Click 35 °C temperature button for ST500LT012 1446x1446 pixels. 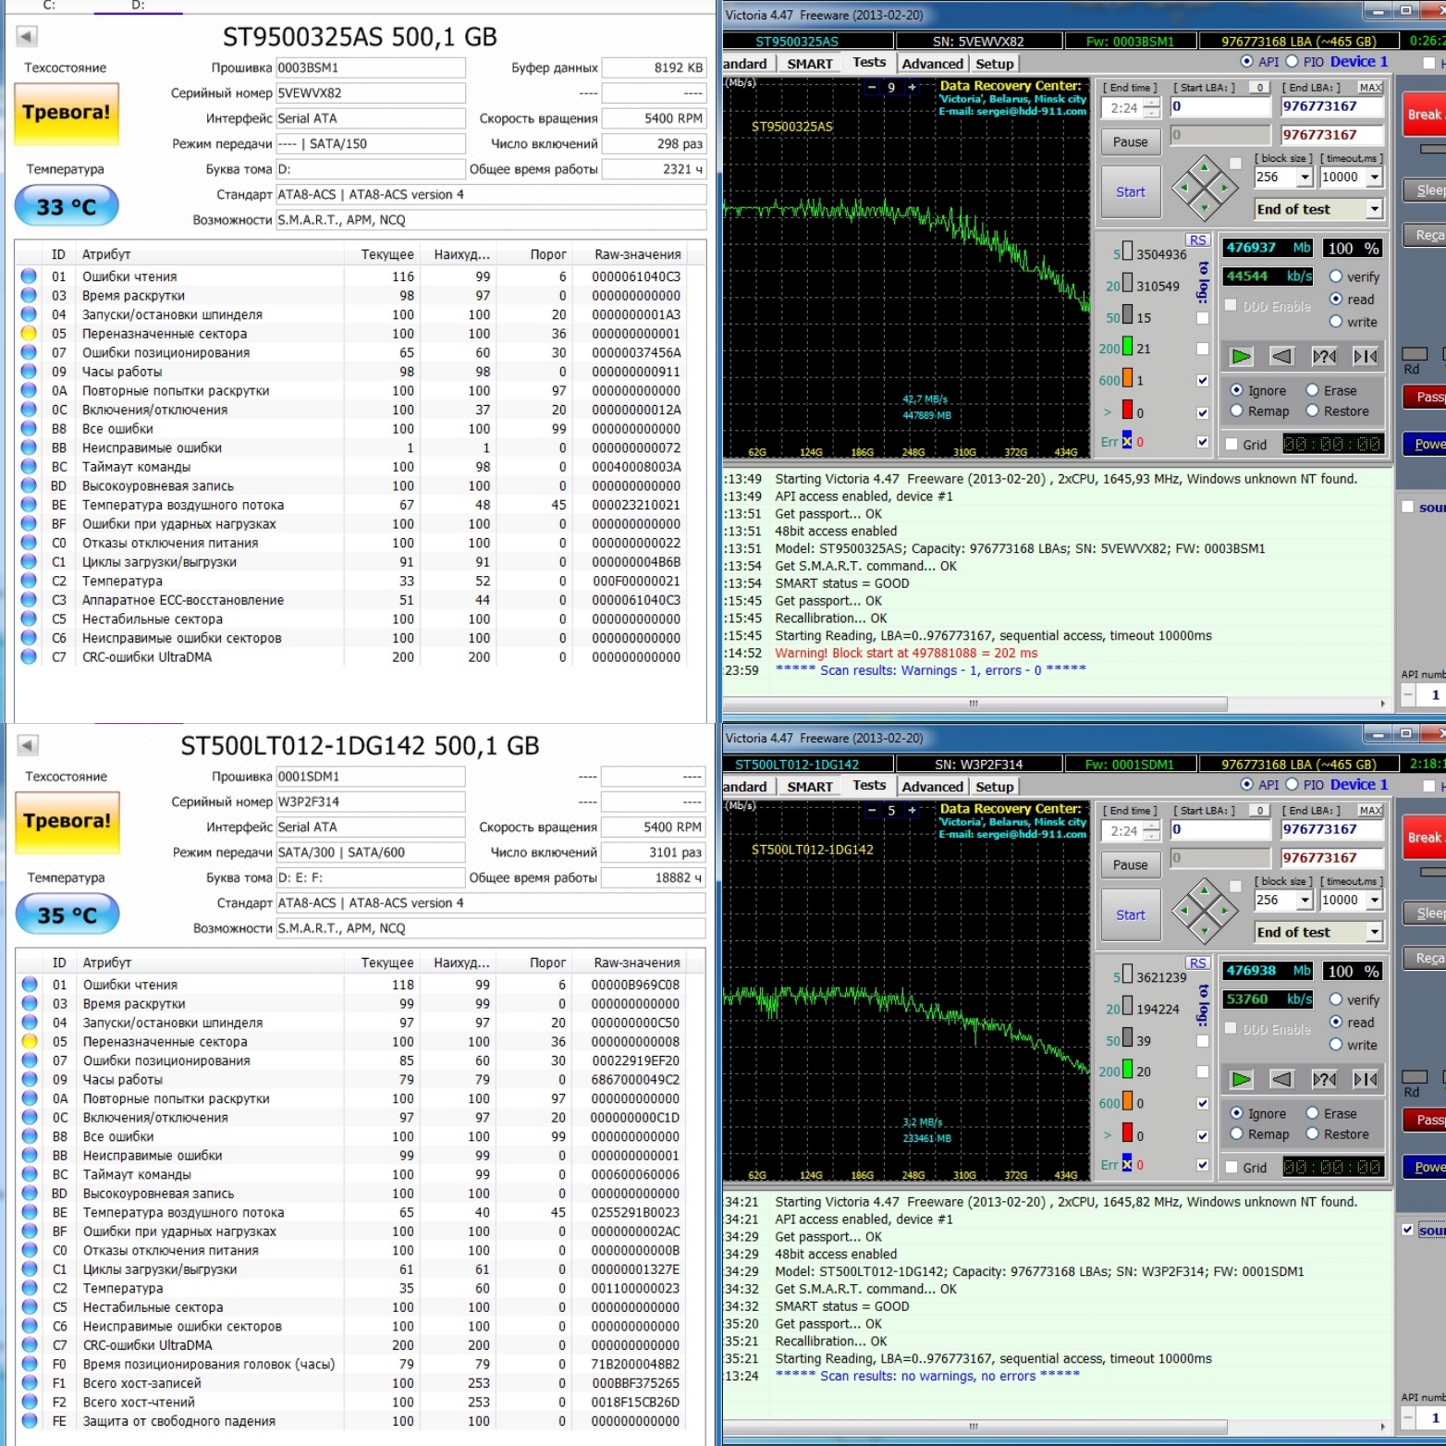click(67, 915)
